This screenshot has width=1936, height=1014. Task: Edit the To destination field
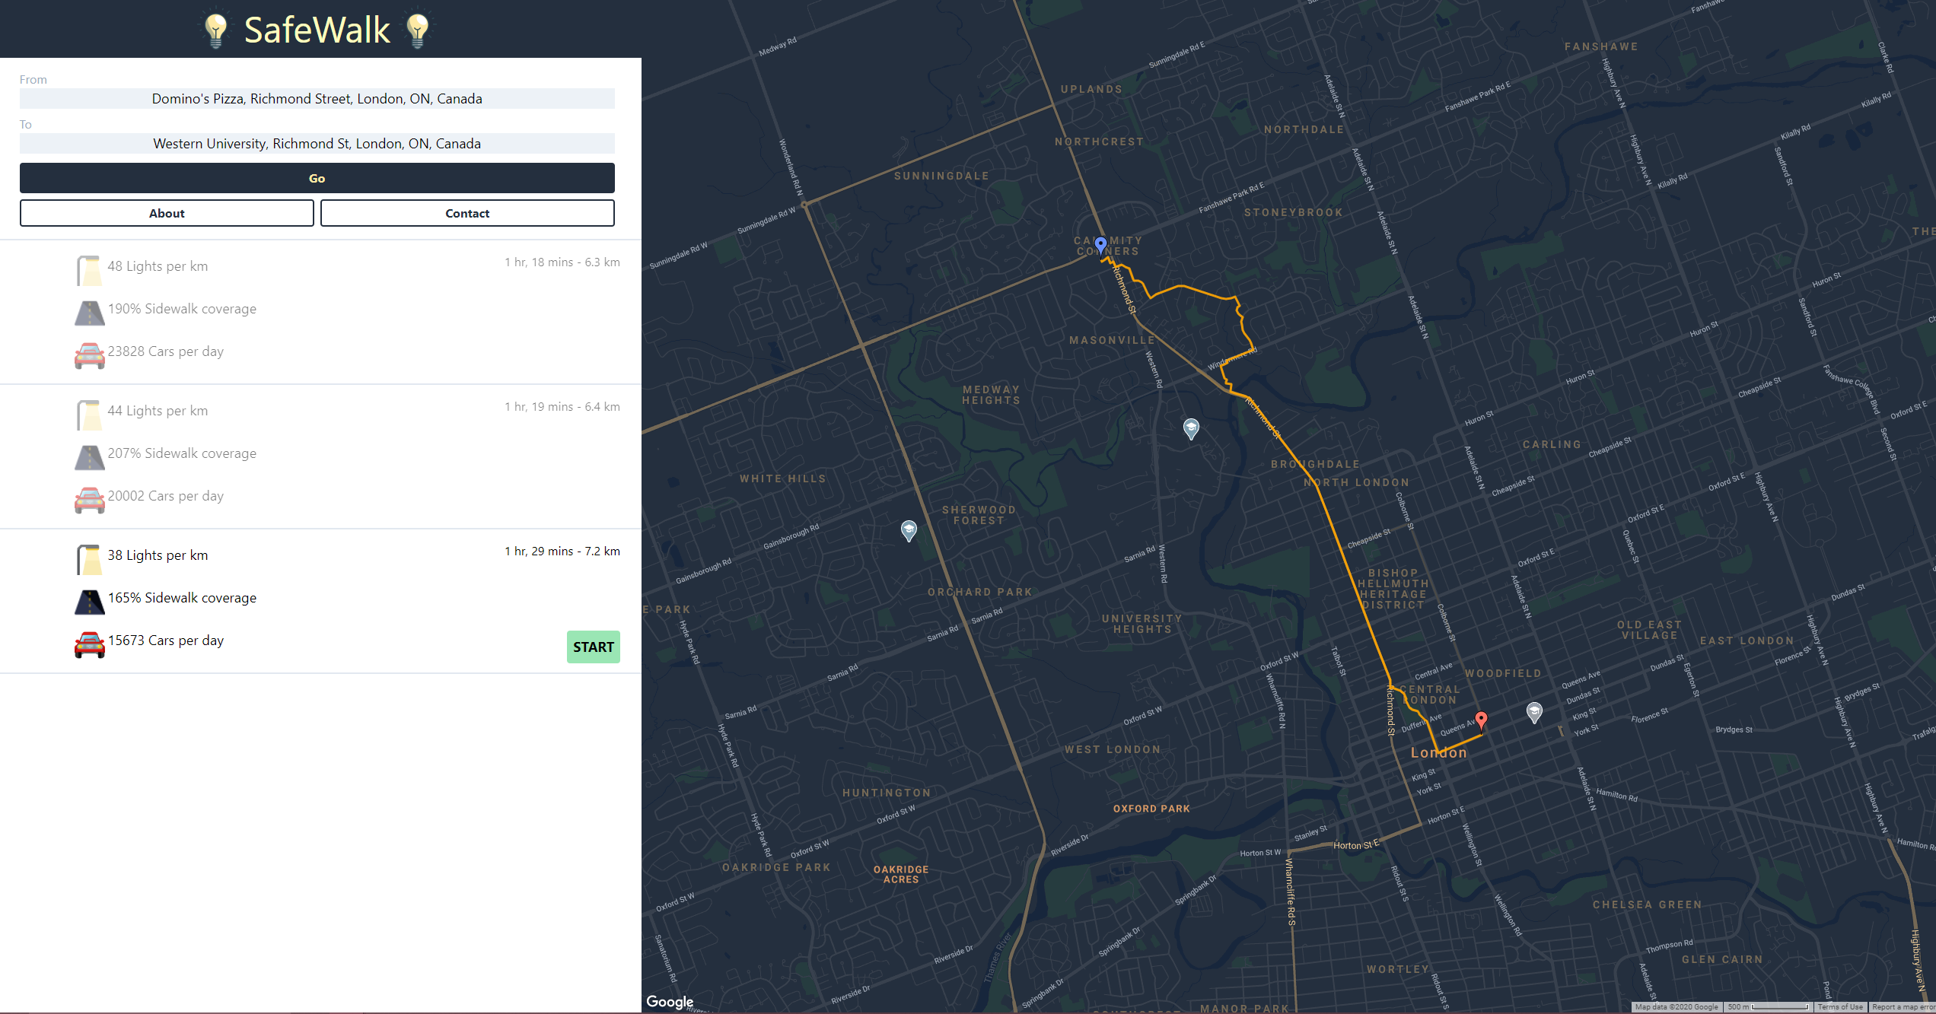pyautogui.click(x=317, y=144)
